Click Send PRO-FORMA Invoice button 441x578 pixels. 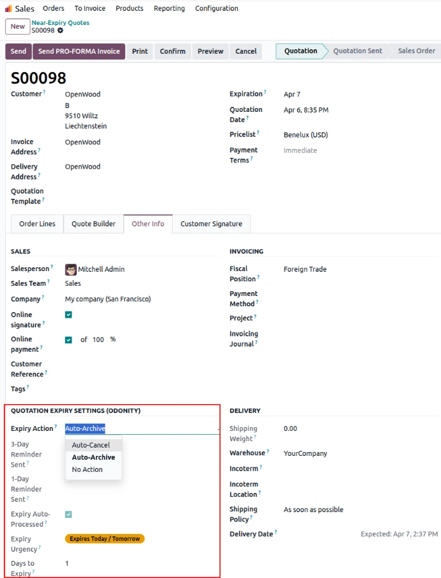(x=79, y=51)
